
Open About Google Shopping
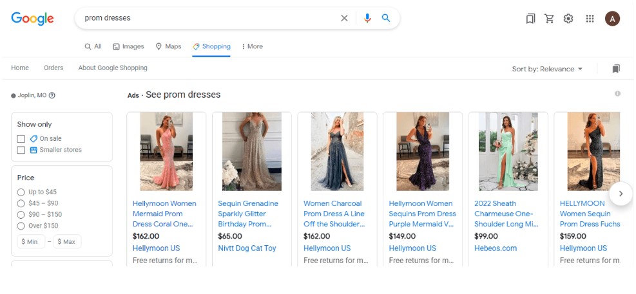tap(113, 68)
